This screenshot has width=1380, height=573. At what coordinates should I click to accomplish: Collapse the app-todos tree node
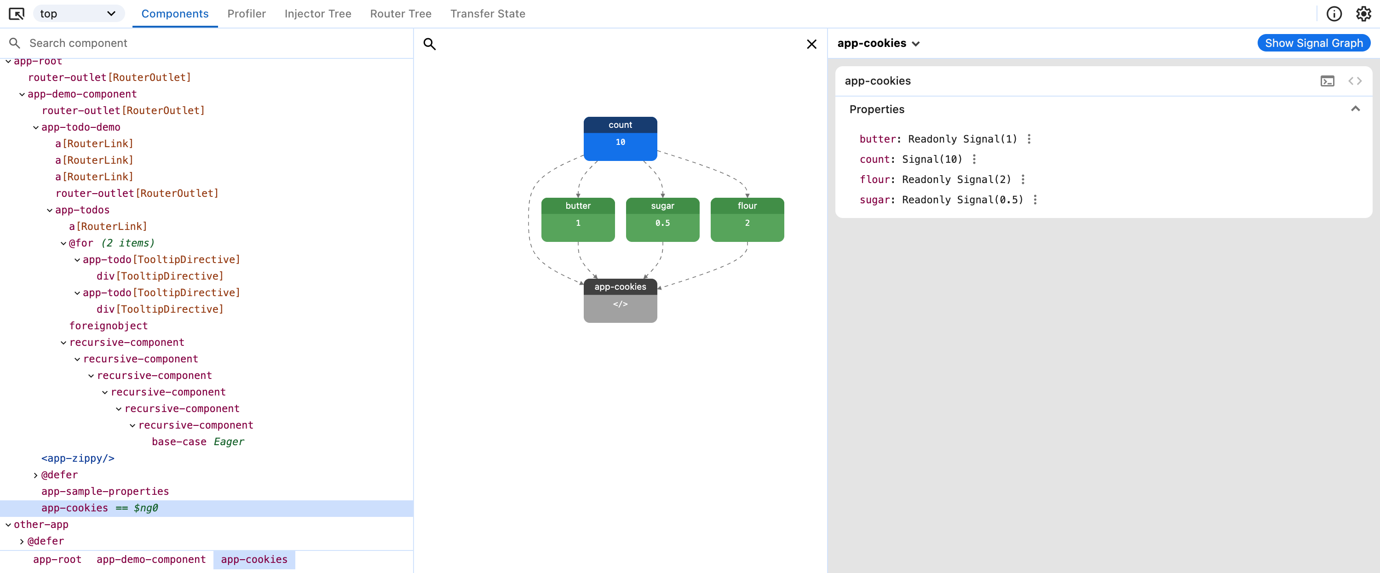click(50, 211)
